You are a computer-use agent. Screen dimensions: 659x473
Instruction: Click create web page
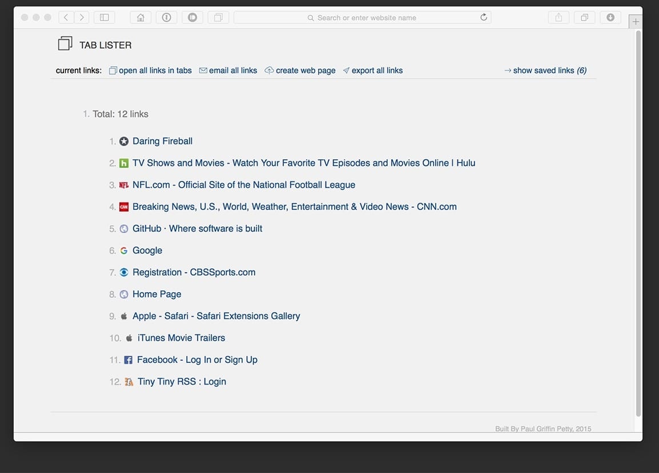pyautogui.click(x=300, y=70)
